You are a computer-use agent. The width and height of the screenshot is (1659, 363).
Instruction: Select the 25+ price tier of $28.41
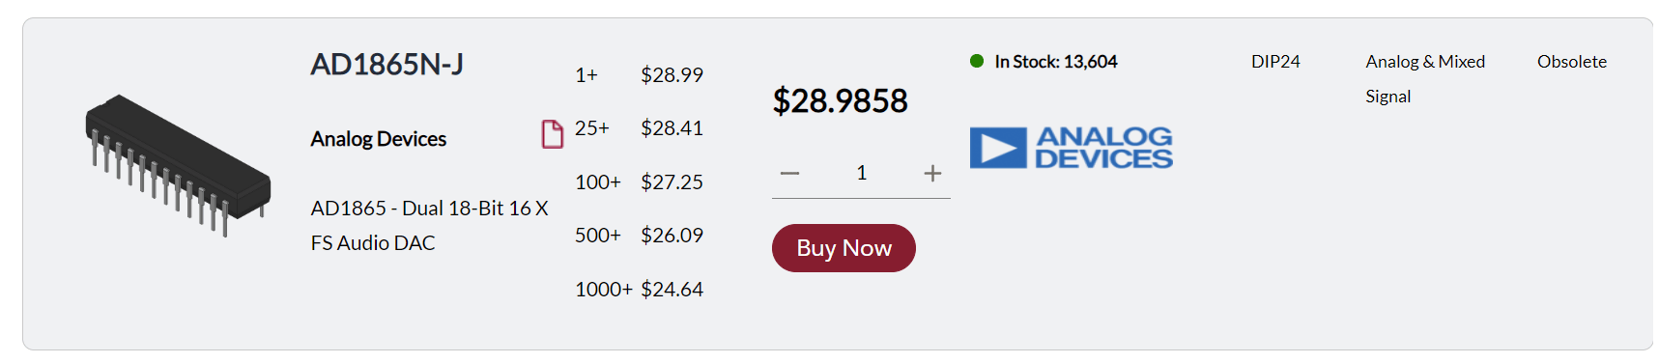639,128
